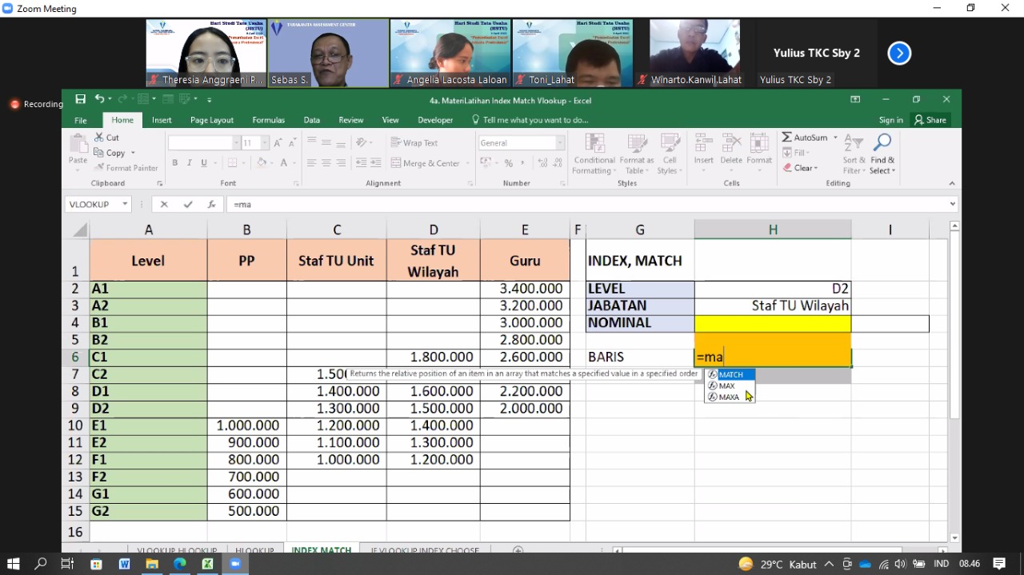Open Conditional Formatting menu

coord(594,154)
